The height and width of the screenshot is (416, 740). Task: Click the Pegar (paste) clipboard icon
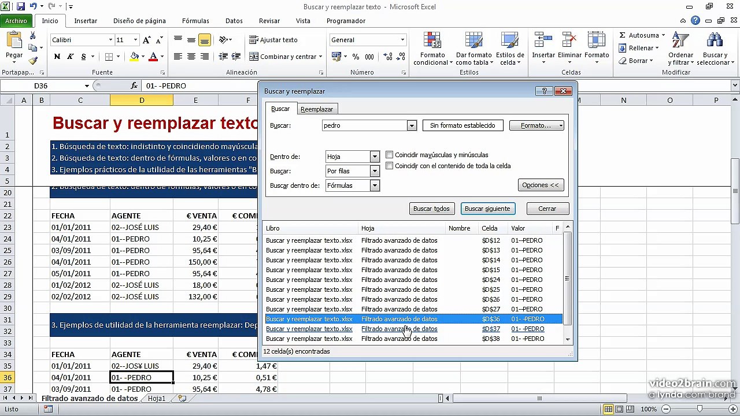14,40
